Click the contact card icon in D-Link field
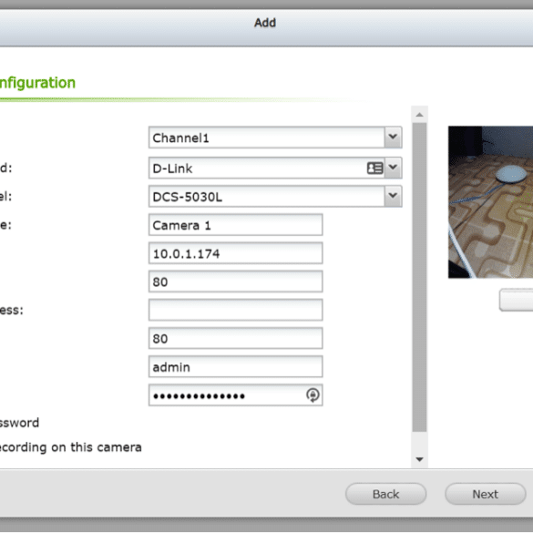The height and width of the screenshot is (533, 533). point(375,168)
